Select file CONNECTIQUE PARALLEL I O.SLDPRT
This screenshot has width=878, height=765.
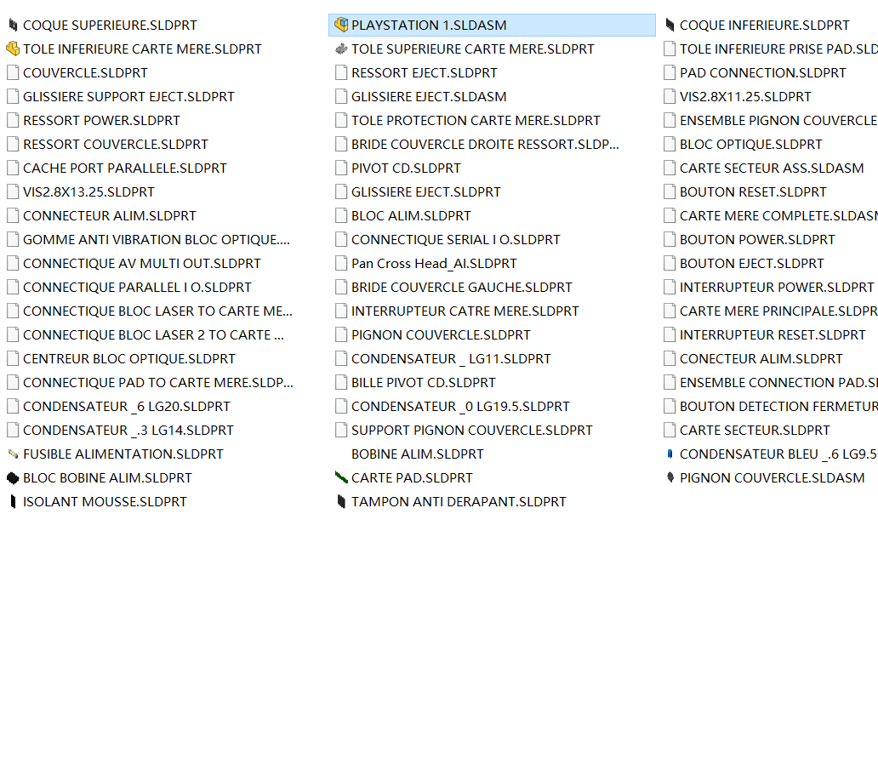[137, 288]
